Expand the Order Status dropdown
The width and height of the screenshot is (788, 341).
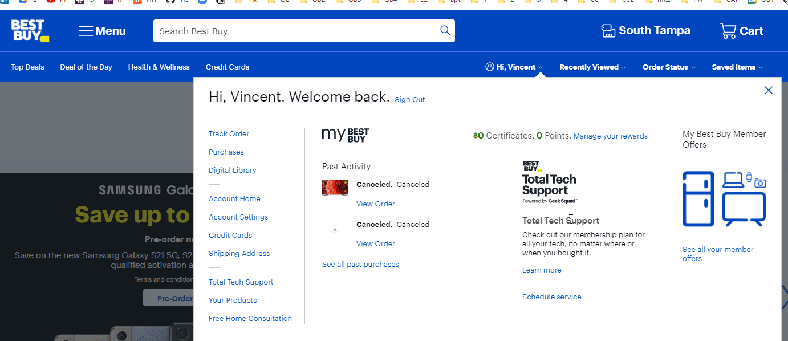[669, 67]
